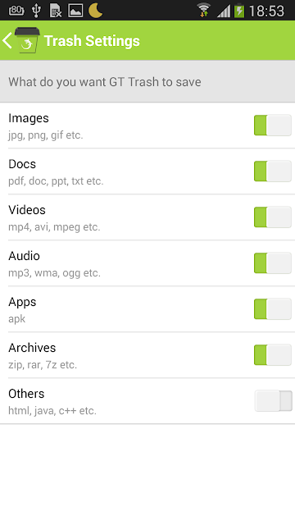
Task: Select the Images list row label
Action: [29, 118]
